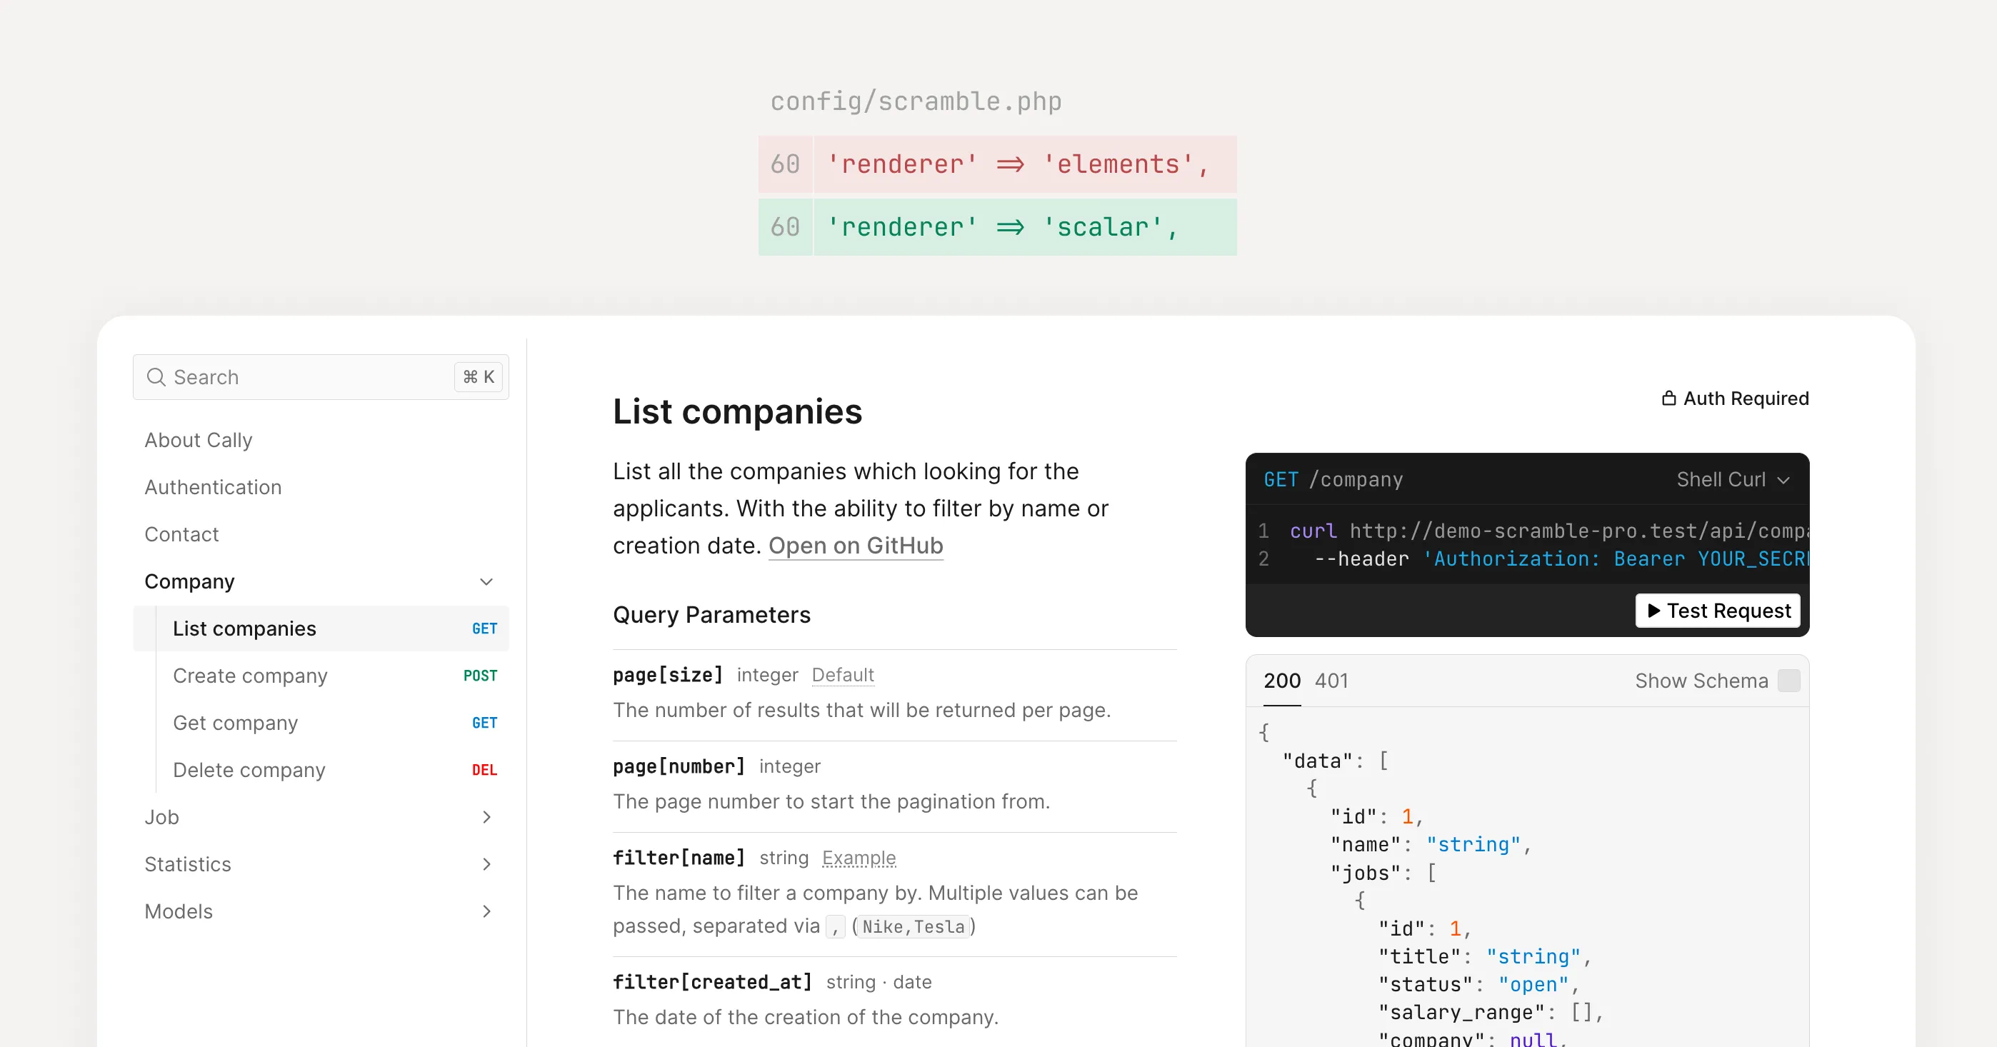Image resolution: width=1997 pixels, height=1047 pixels.
Task: Click the Auth Required lock icon
Action: tap(1668, 399)
